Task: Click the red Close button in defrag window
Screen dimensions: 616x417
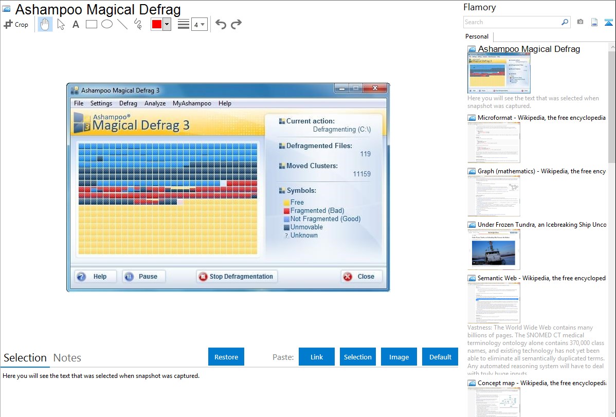Action: pyautogui.click(x=361, y=277)
